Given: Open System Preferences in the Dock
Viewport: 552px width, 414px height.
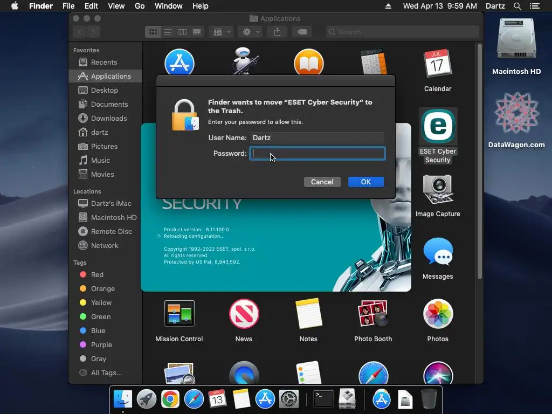Looking at the screenshot, I should [289, 399].
